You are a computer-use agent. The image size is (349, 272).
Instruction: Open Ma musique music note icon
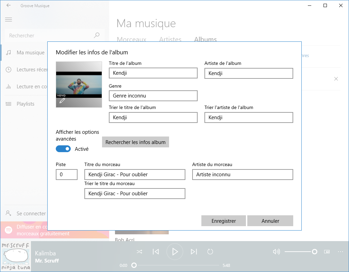point(9,53)
